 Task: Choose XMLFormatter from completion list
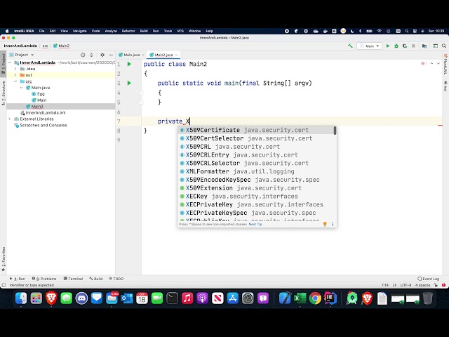pos(257,171)
